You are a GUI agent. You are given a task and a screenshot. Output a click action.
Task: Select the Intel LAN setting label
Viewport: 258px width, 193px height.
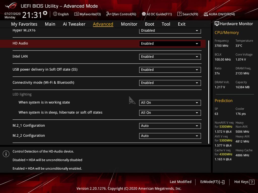(20, 57)
